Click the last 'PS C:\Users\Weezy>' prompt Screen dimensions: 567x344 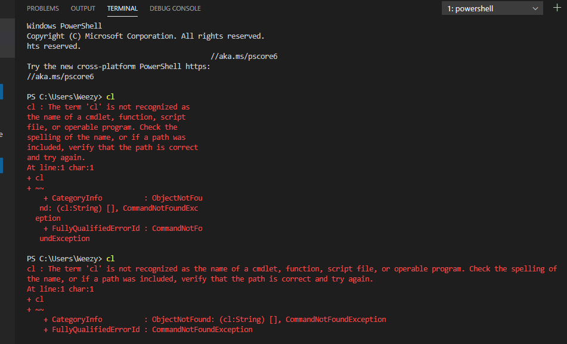pos(64,259)
